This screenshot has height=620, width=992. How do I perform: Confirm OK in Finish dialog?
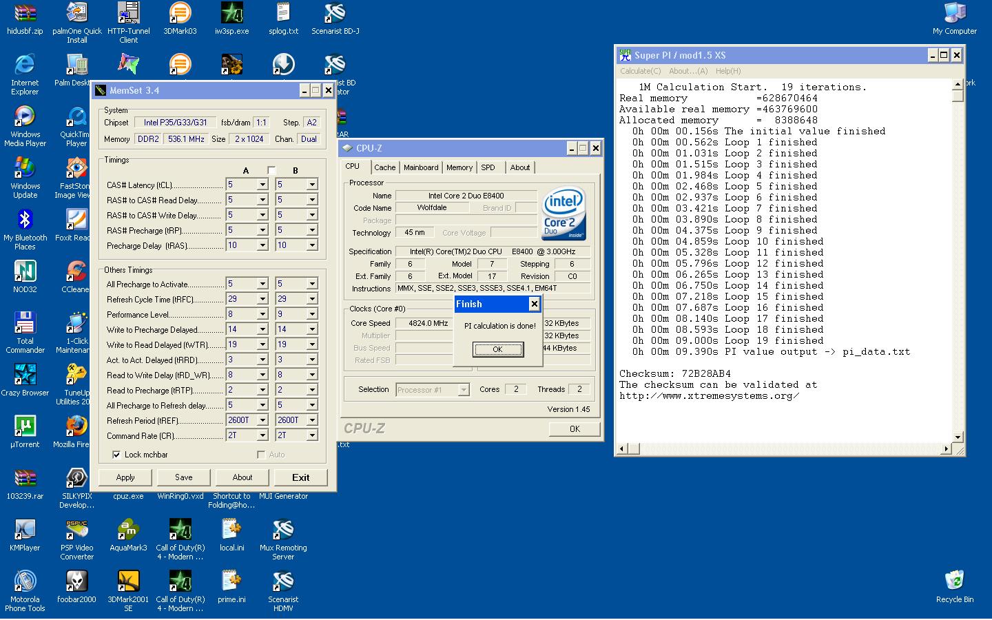point(498,349)
